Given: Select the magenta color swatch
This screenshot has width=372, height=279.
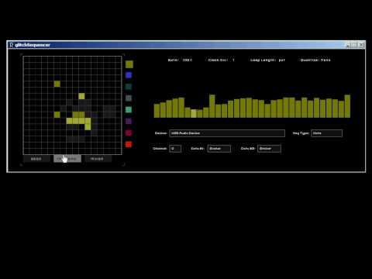Looking at the screenshot, I should pyautogui.click(x=129, y=133).
